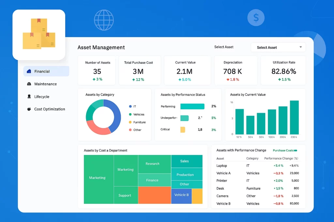Click the yellow Furniture legend dot

130,122
